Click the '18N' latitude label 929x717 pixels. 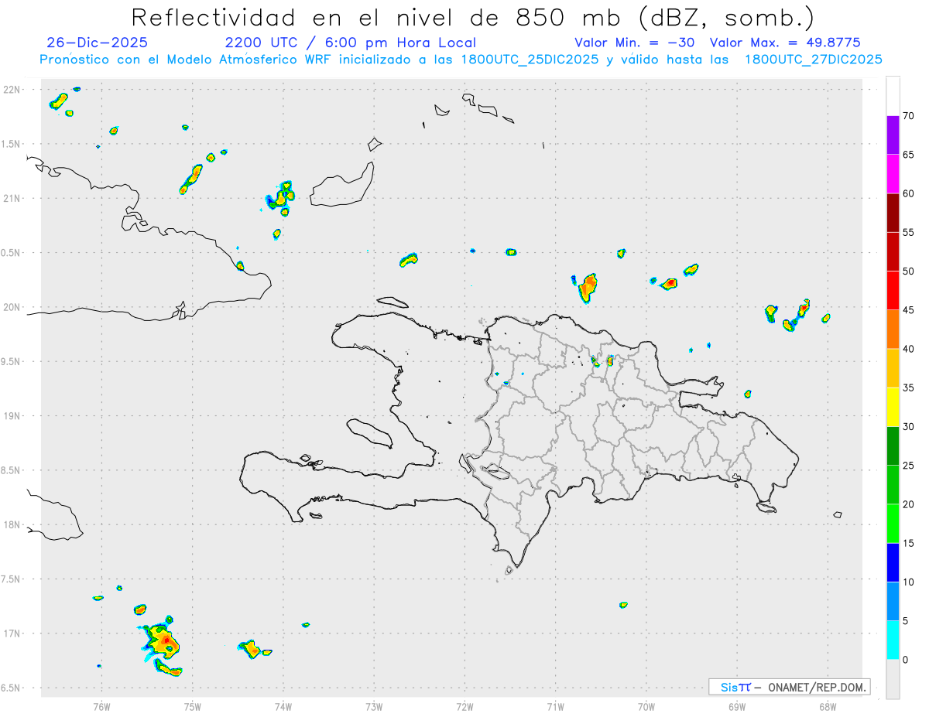(13, 525)
